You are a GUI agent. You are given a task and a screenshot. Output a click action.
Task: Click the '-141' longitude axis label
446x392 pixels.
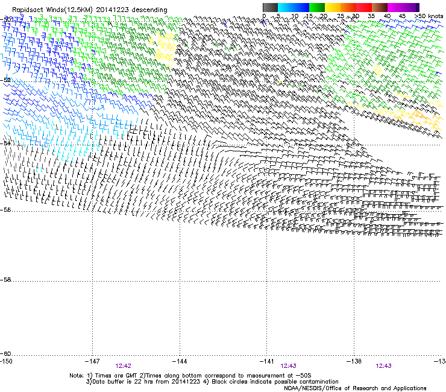tap(267, 361)
